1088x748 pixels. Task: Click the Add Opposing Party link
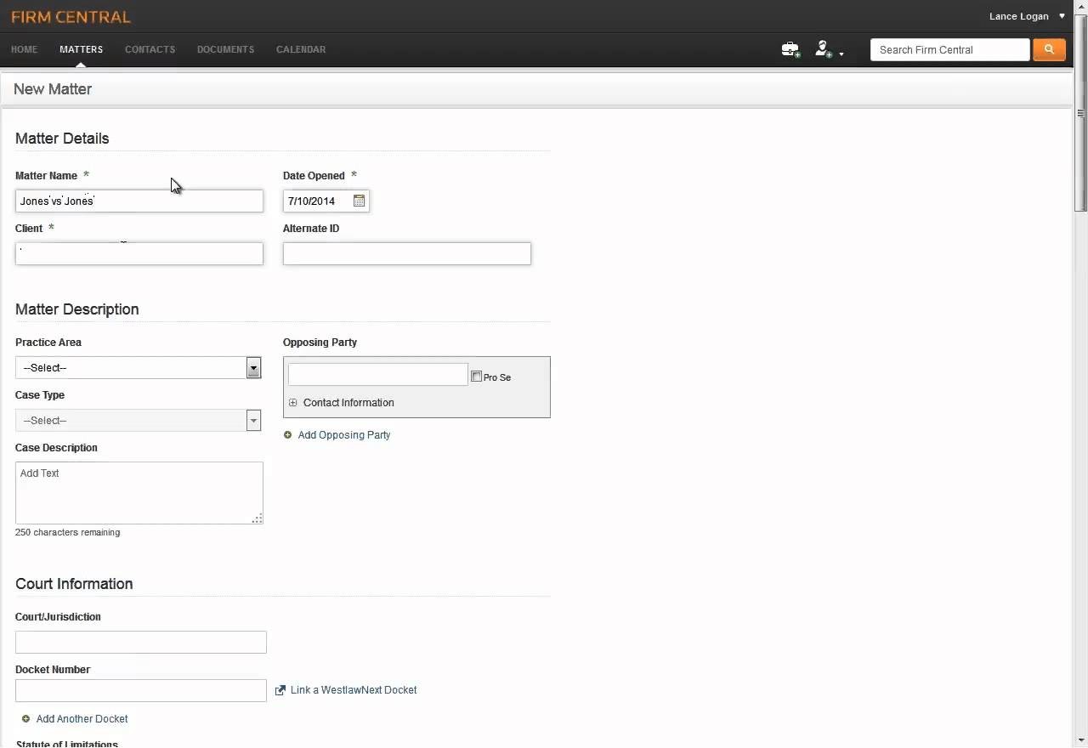click(344, 435)
